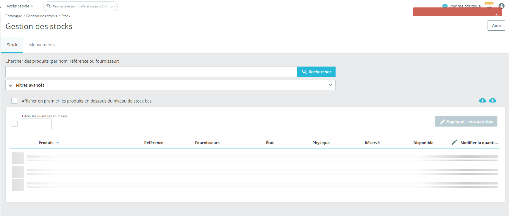Select the Stock tab
This screenshot has width=509, height=216.
click(12, 45)
